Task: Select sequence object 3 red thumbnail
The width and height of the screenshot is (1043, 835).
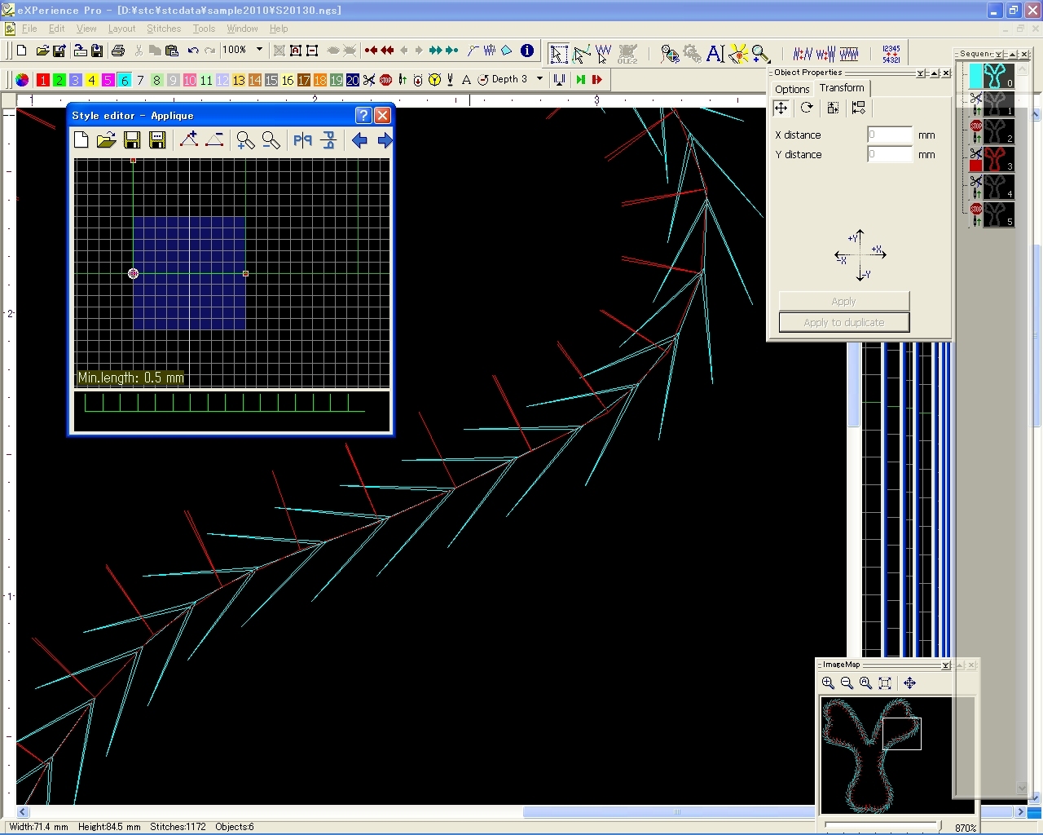Action: pos(998,159)
